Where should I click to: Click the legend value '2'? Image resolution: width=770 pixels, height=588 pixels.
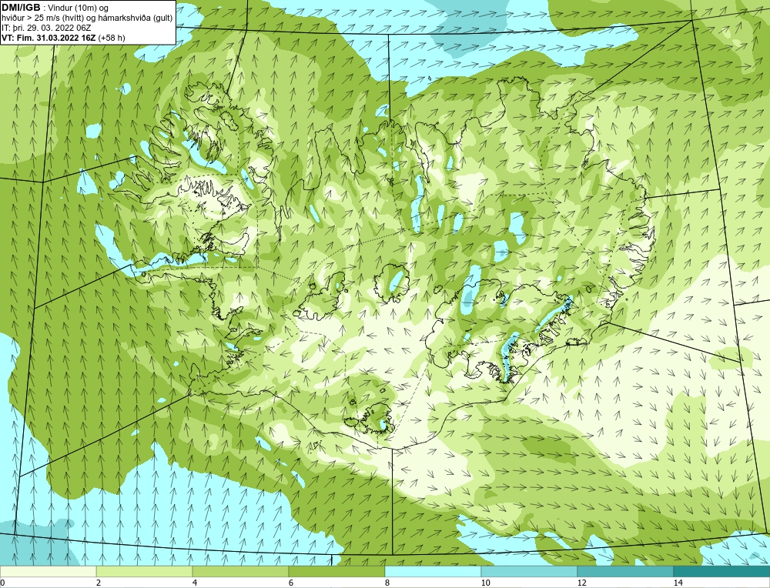pyautogui.click(x=99, y=583)
